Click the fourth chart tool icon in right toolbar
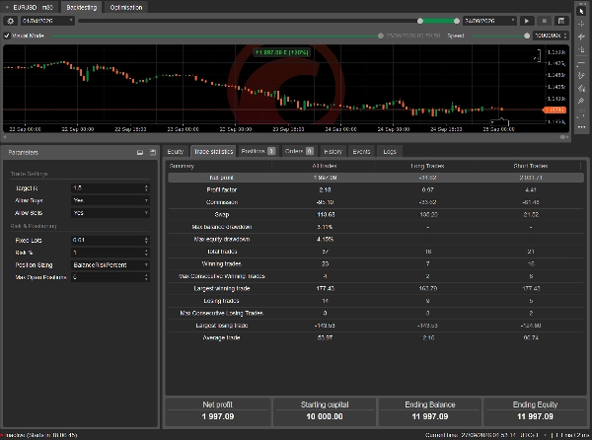592x440 pixels. pos(581,49)
